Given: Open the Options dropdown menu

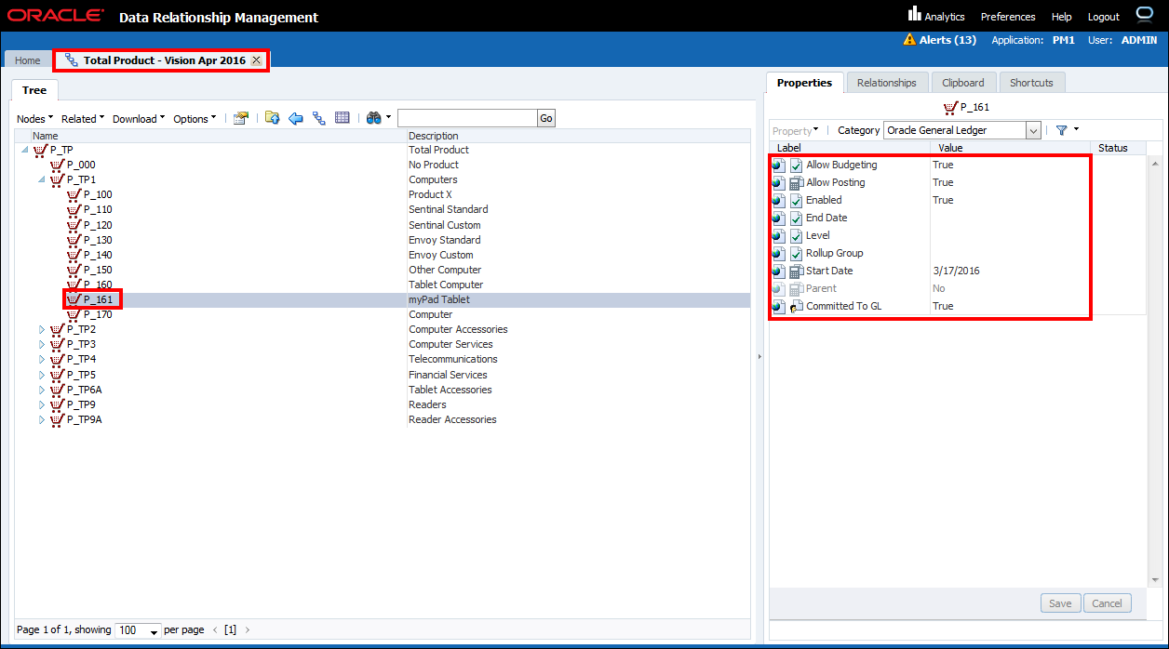Looking at the screenshot, I should click(x=195, y=119).
